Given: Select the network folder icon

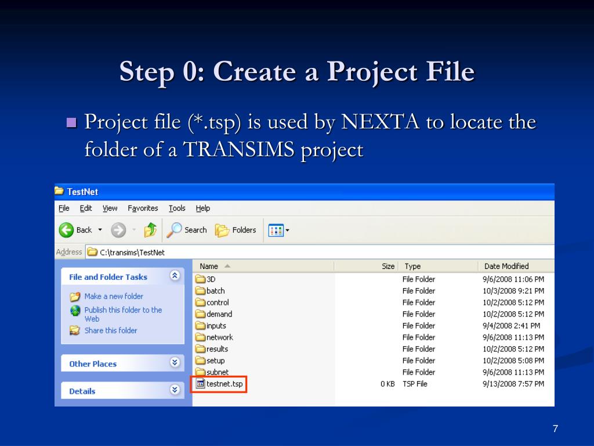Looking at the screenshot, I should click(200, 337).
